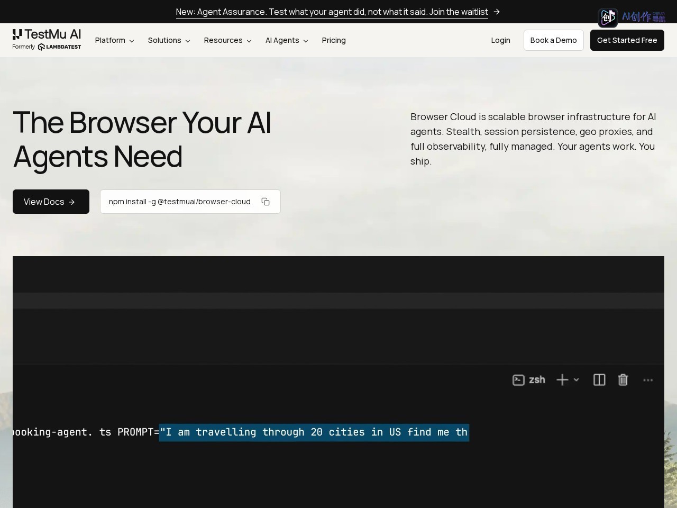
Task: Click the terminal demo video area
Action: [x=338, y=382]
